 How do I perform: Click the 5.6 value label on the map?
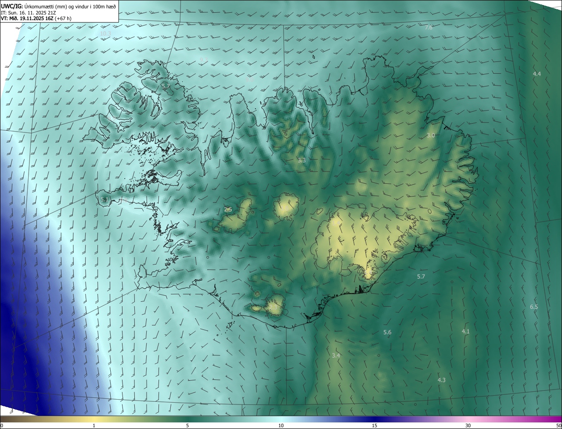click(387, 332)
